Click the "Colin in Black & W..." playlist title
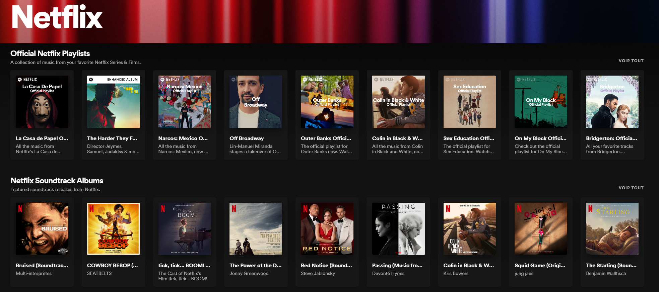Viewport: 659px width, 292px height. [x=397, y=138]
